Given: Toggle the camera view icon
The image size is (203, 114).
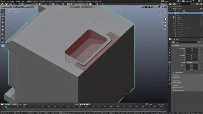Looking at the screenshot, I should (165, 26).
